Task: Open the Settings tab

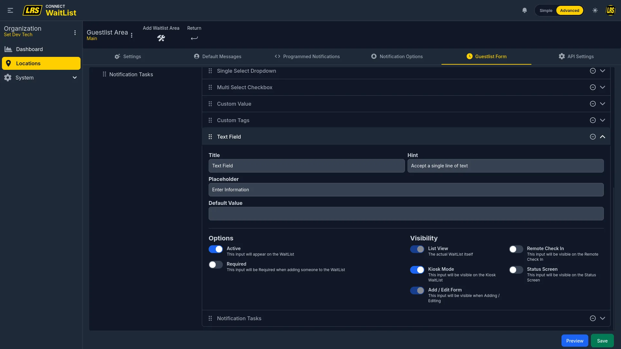Action: pyautogui.click(x=128, y=57)
